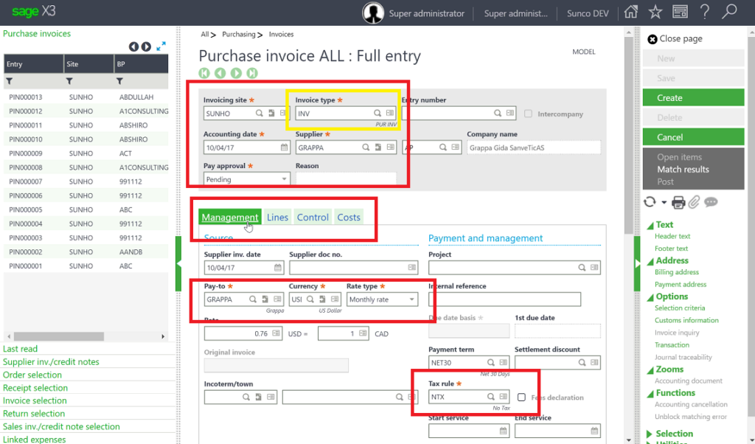Viewport: 755px width, 444px height.
Task: Collapse the Options section
Action: (x=650, y=298)
